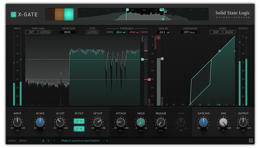Toggle the HF IN filter button
This screenshot has height=148, width=260.
pos(79,121)
